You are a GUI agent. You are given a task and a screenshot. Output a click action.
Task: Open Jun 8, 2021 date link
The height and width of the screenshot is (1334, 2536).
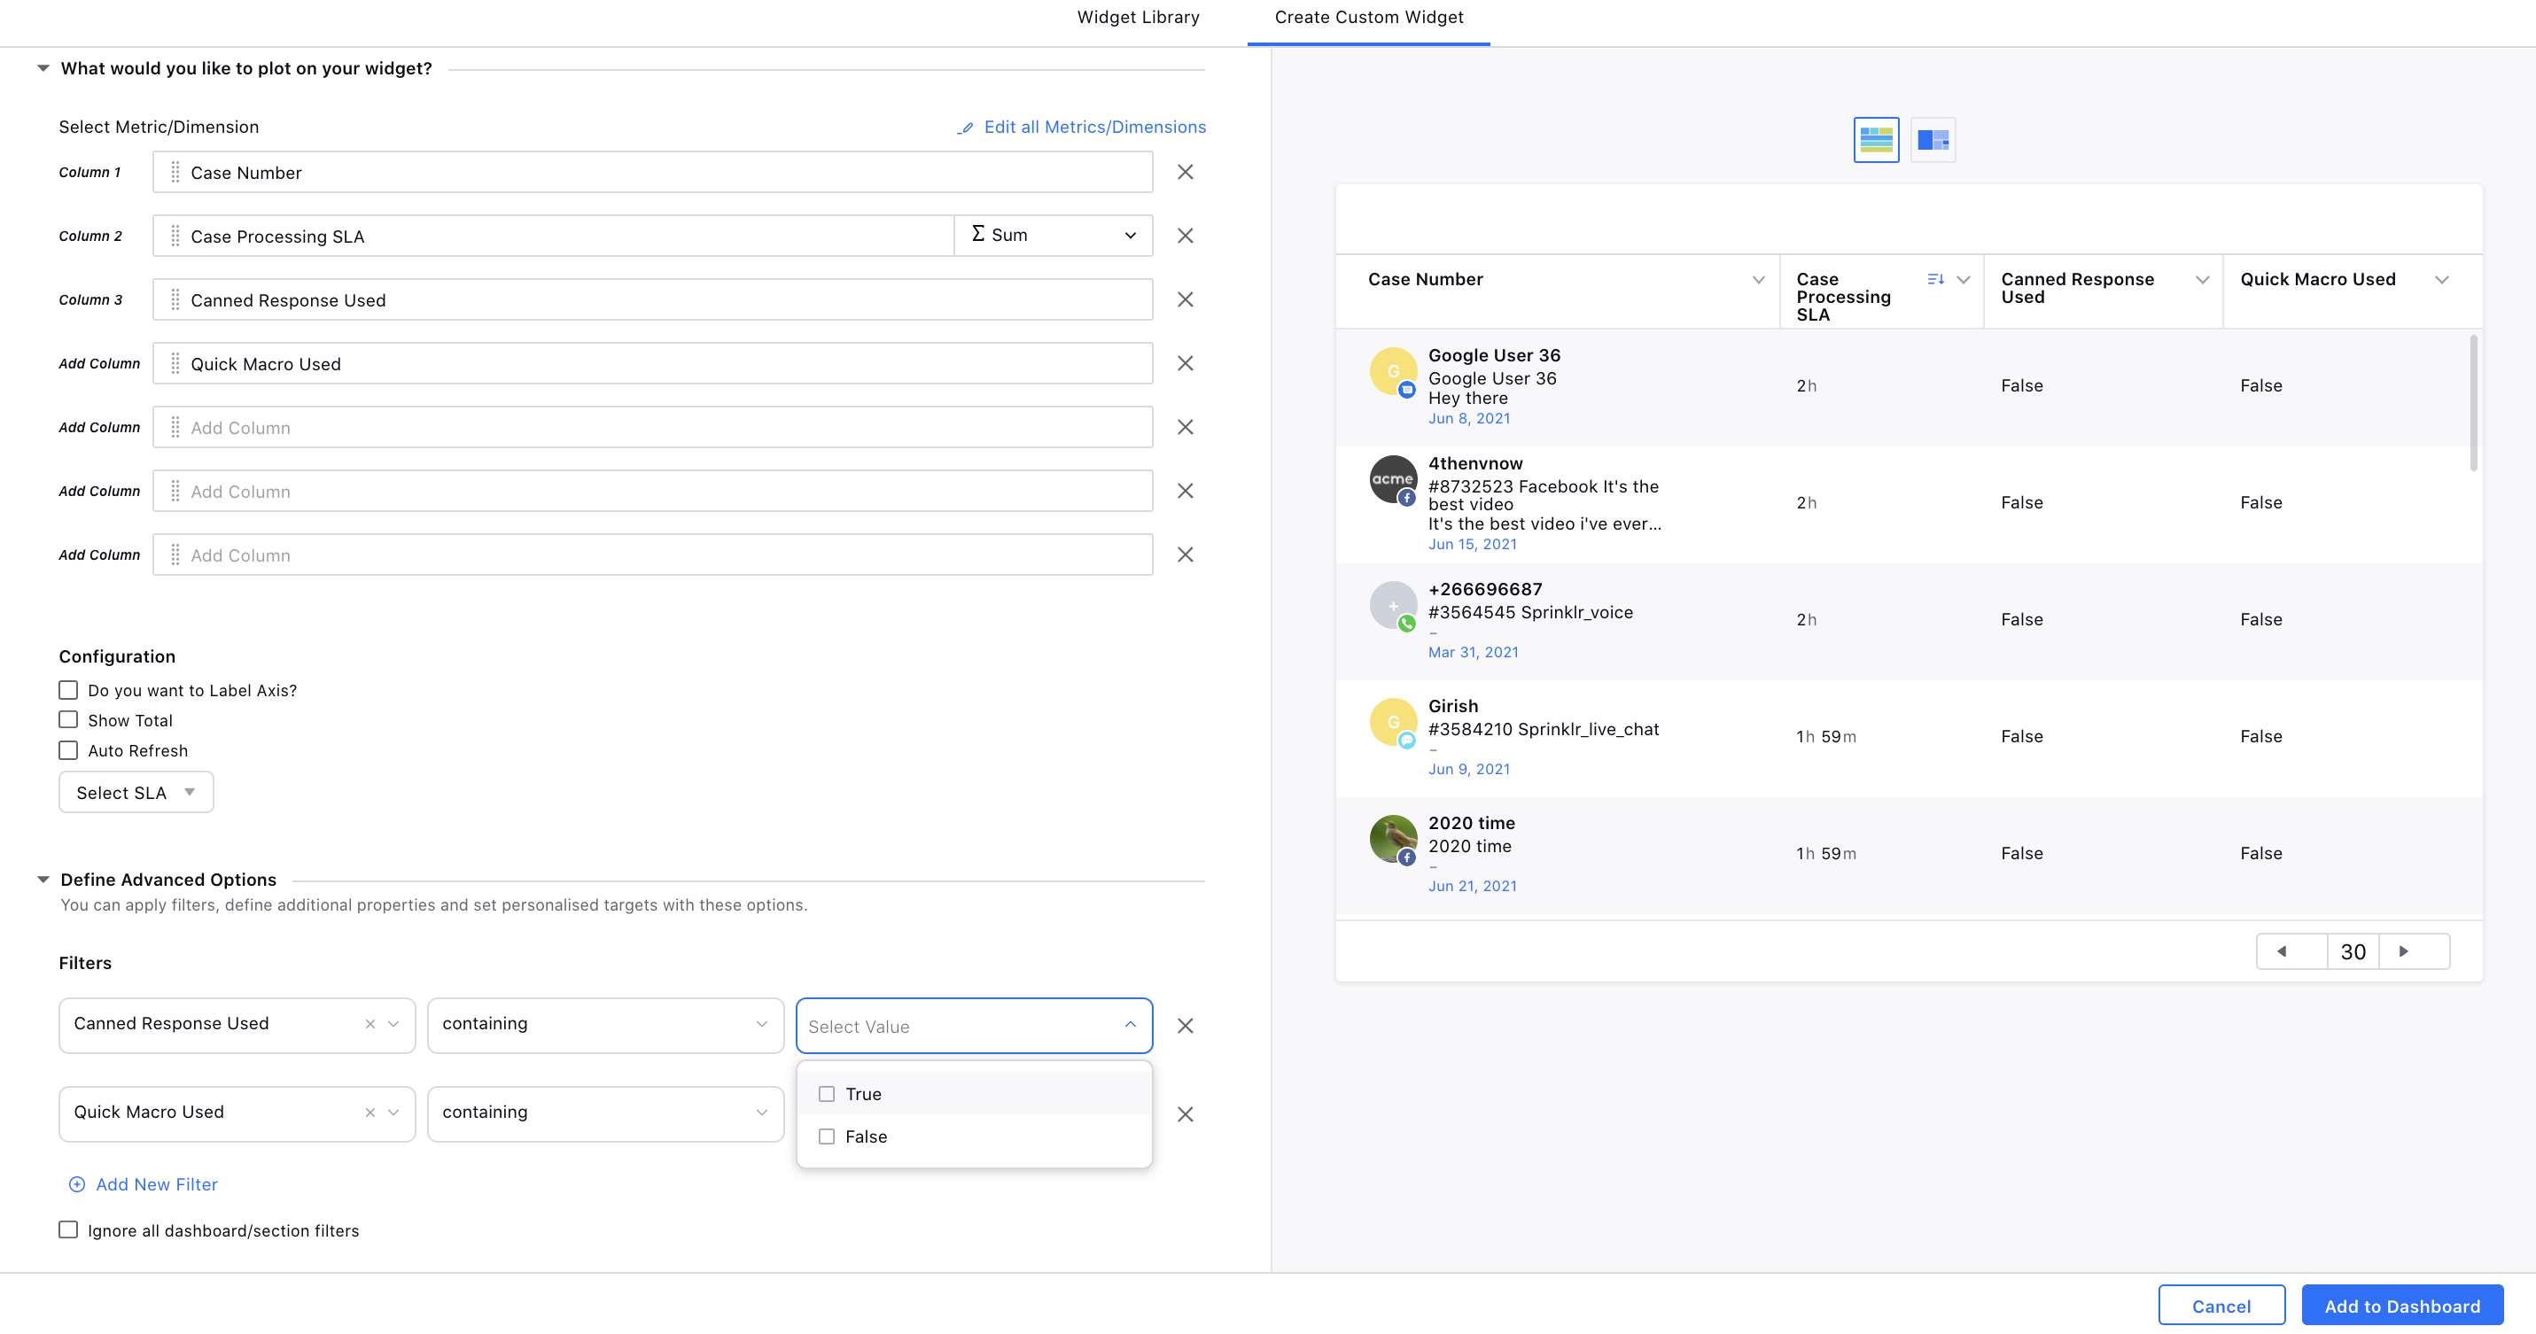[x=1469, y=418]
